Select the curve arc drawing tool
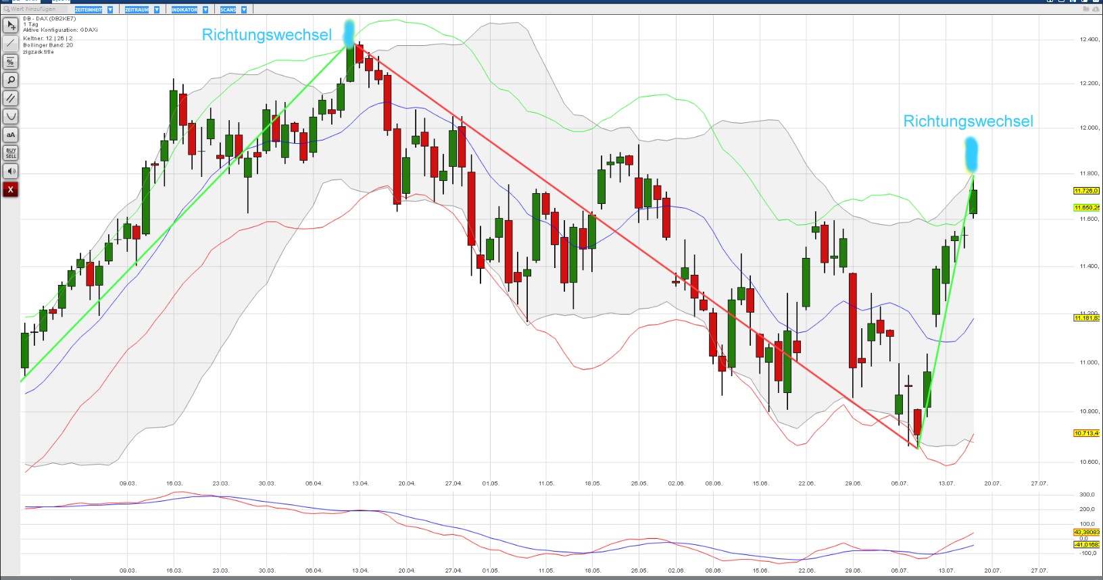The width and height of the screenshot is (1103, 580). point(11,117)
